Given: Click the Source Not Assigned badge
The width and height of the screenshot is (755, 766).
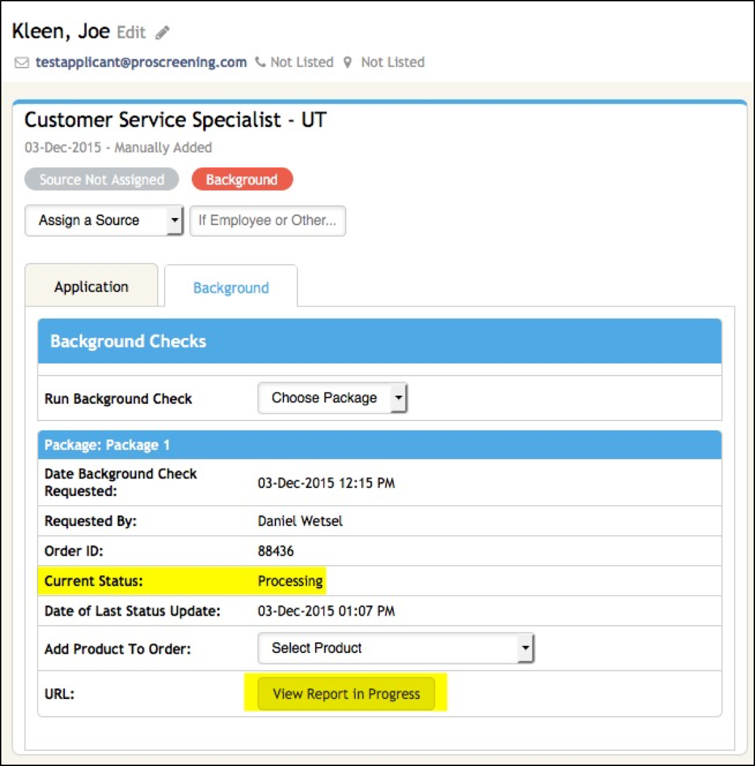Looking at the screenshot, I should [101, 179].
